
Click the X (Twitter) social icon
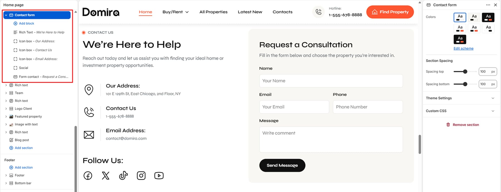(x=106, y=176)
